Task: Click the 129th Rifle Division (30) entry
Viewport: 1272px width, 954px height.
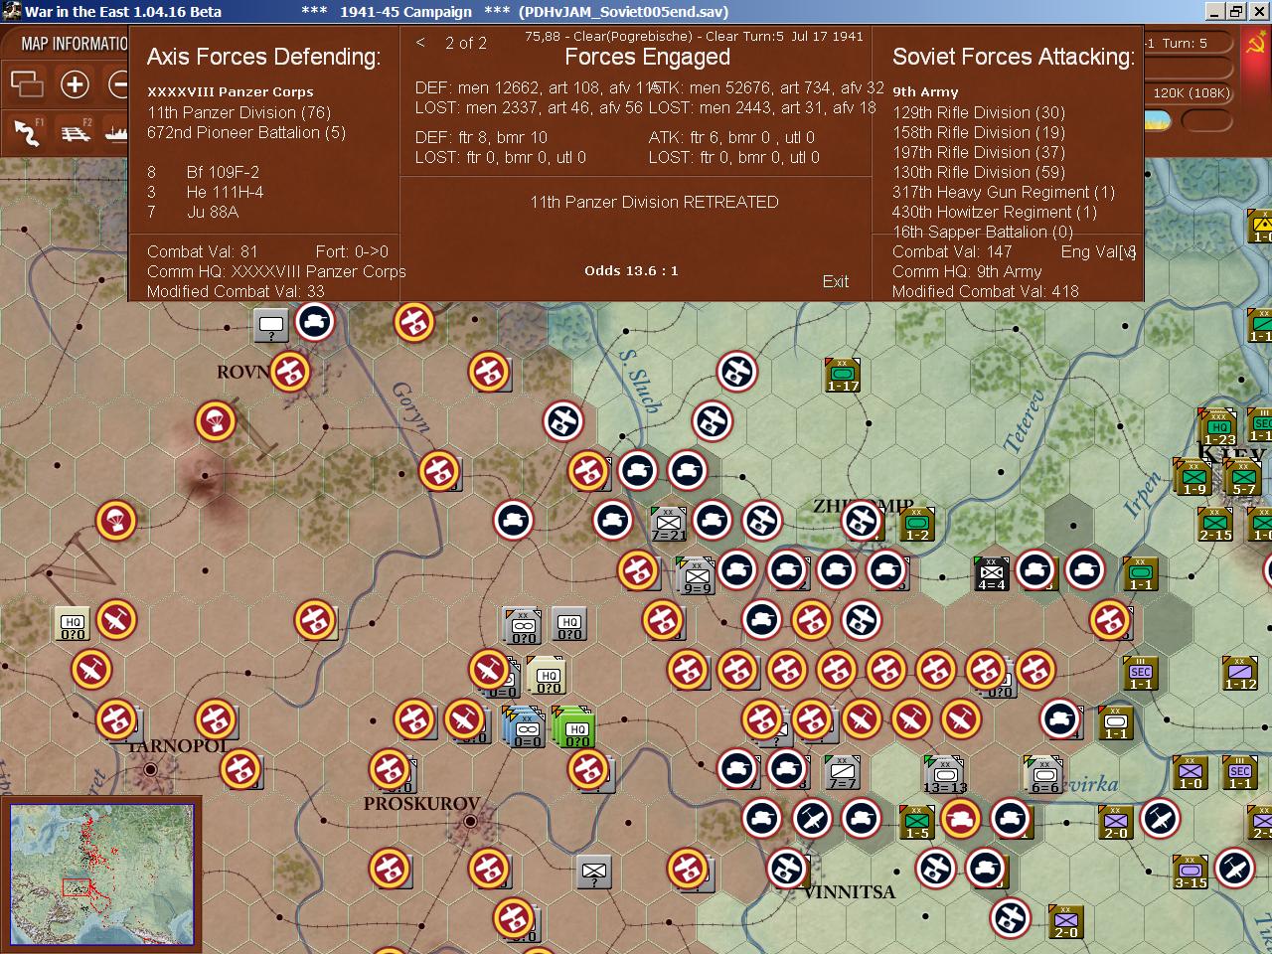Action: (x=979, y=112)
